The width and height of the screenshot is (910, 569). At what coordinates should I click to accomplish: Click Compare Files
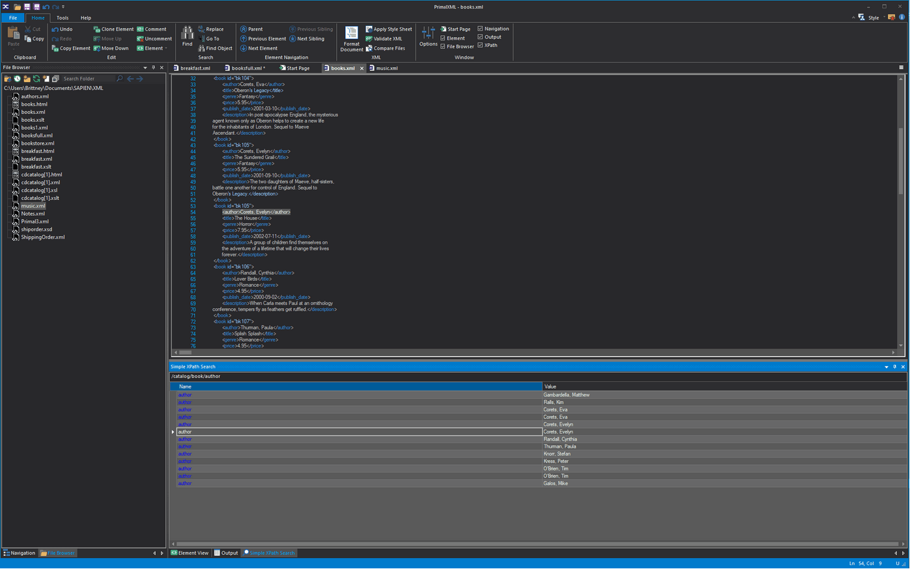(x=385, y=48)
